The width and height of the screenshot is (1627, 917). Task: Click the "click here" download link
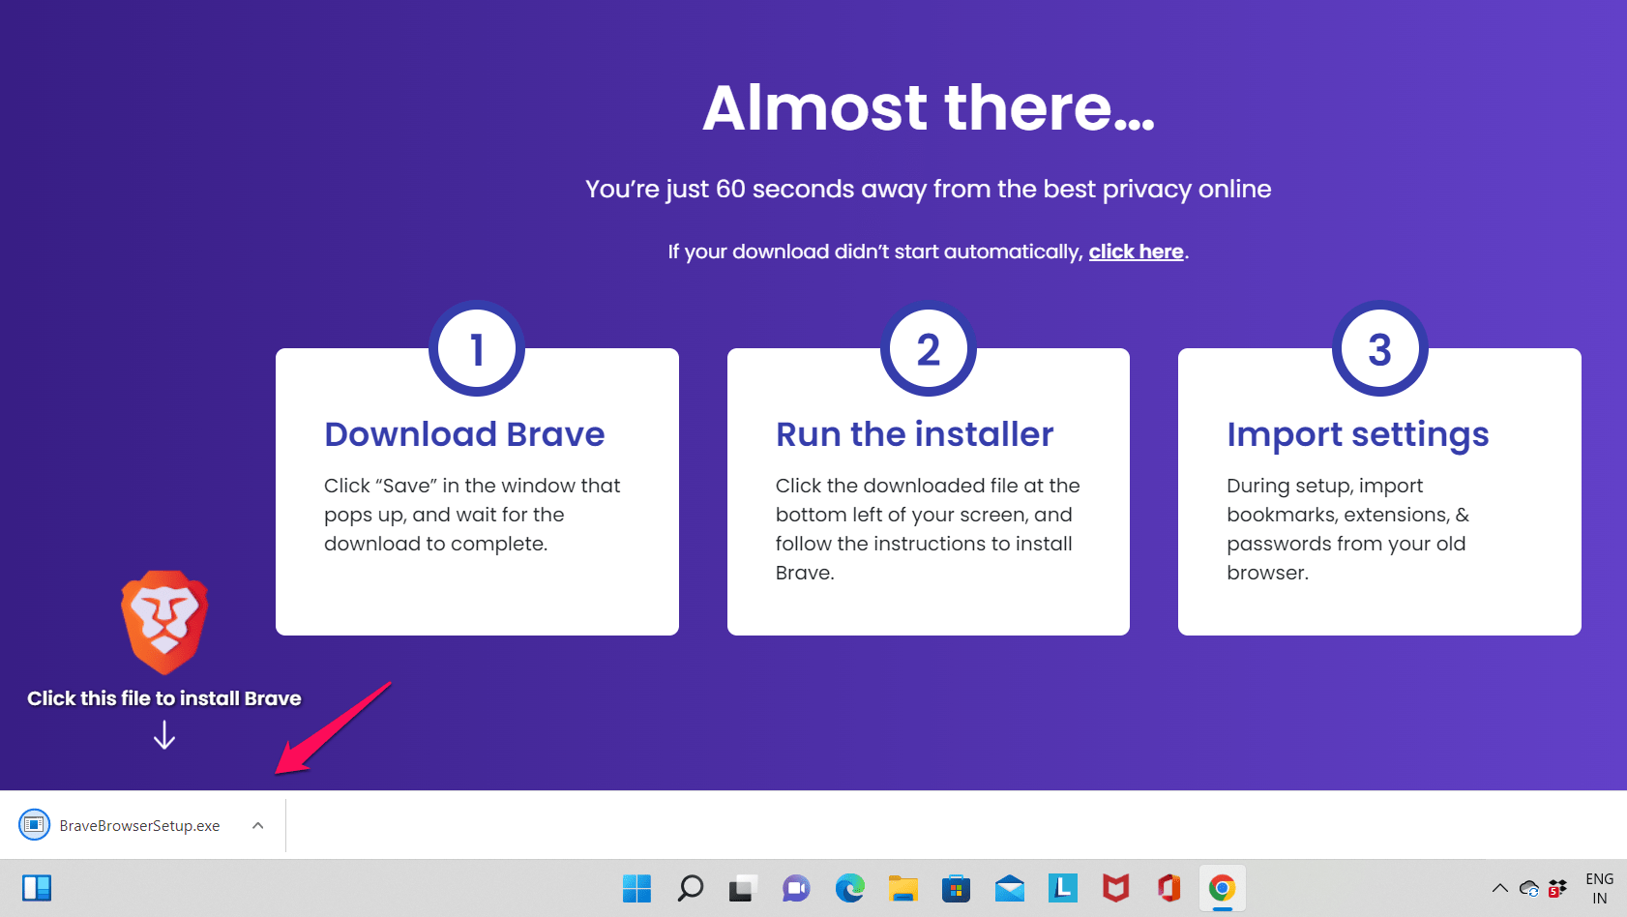pyautogui.click(x=1136, y=251)
